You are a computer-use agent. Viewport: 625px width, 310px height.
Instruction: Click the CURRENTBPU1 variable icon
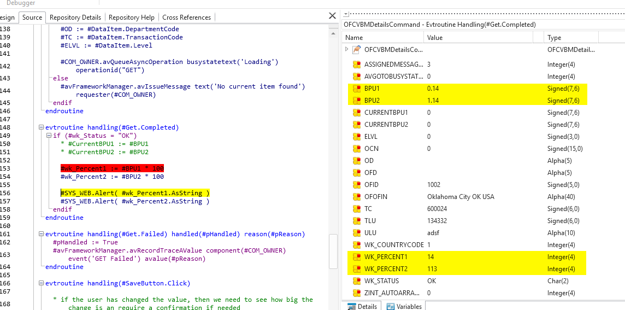point(357,113)
